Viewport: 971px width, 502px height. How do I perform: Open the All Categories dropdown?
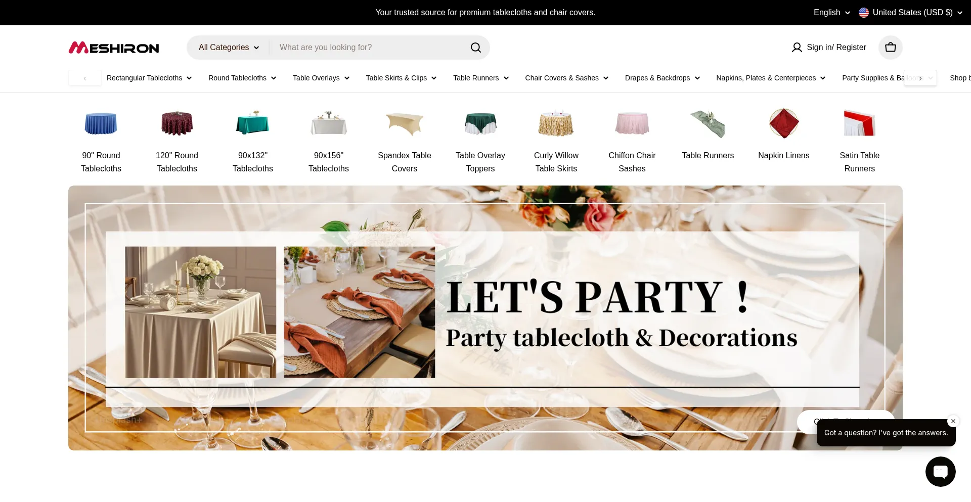point(229,48)
